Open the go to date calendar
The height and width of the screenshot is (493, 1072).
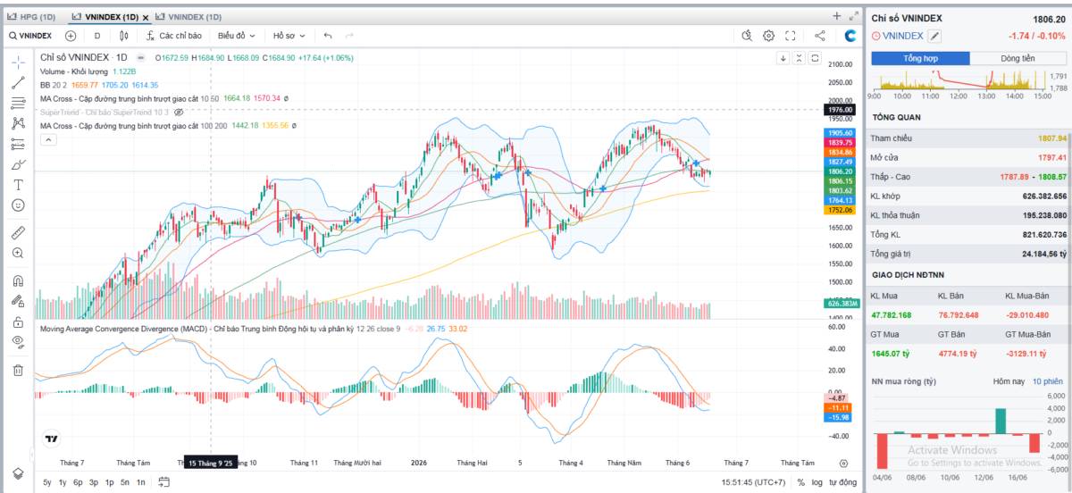pos(163,482)
